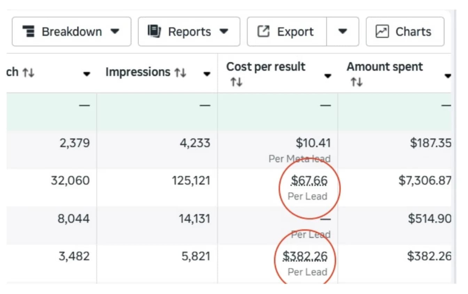Open the Charts view
The image size is (468, 294).
(x=405, y=32)
